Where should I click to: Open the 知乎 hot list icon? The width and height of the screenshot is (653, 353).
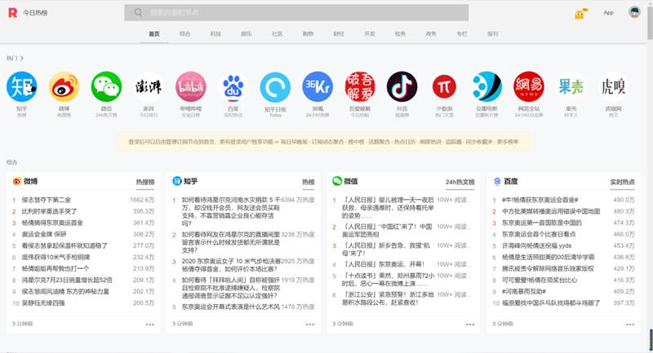pos(21,86)
